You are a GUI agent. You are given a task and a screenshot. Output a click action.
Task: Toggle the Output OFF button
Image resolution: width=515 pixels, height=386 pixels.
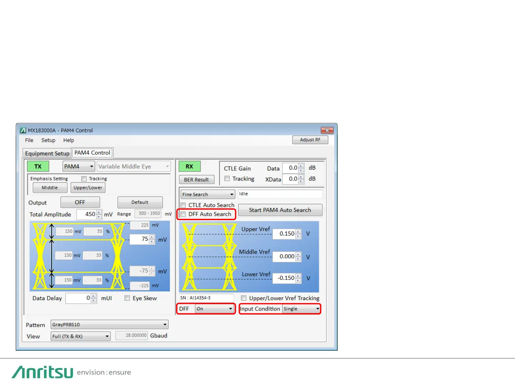80,202
